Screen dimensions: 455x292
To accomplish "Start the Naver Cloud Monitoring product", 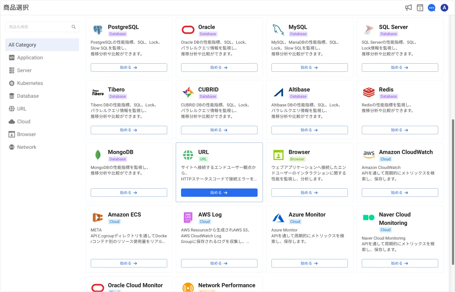I will [x=400, y=263].
